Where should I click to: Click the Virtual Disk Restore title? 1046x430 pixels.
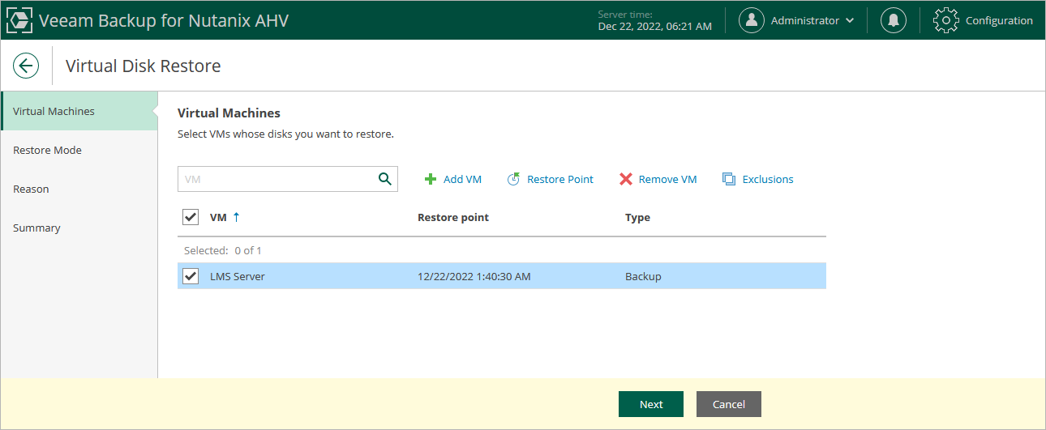pos(143,66)
